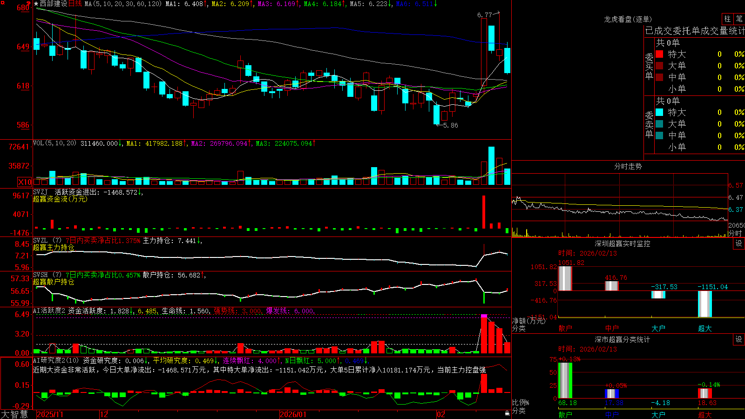
Task: Click the SVZJ indicator name
Action: (x=41, y=192)
